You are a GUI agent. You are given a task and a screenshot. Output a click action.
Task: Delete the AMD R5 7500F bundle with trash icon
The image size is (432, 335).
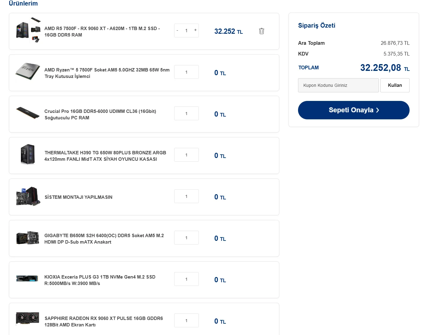261,31
